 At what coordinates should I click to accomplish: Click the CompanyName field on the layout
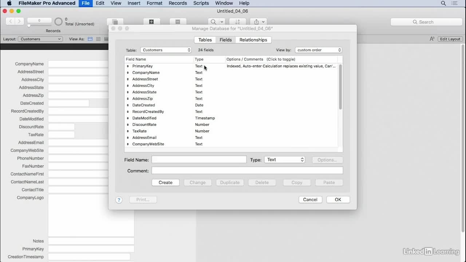78,64
